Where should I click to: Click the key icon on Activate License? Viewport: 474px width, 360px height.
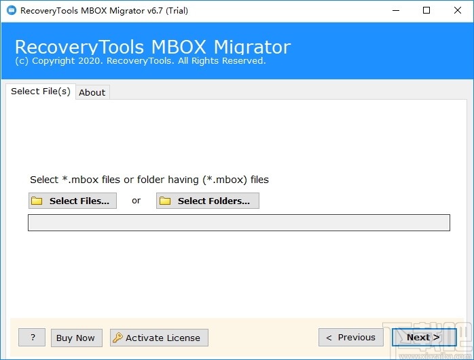tap(117, 338)
